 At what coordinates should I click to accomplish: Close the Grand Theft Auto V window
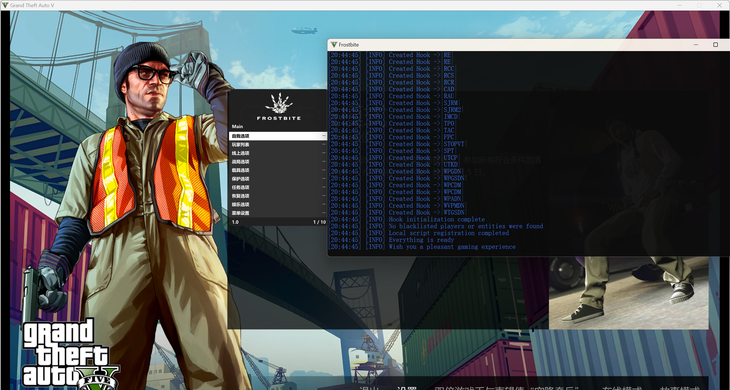tap(719, 5)
